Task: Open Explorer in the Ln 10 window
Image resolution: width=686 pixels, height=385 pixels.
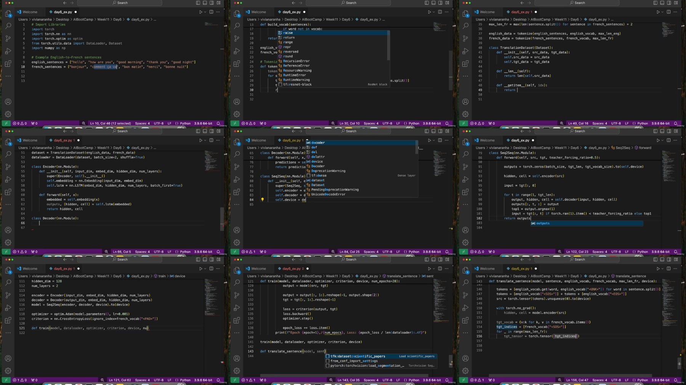Action: [x=8, y=14]
